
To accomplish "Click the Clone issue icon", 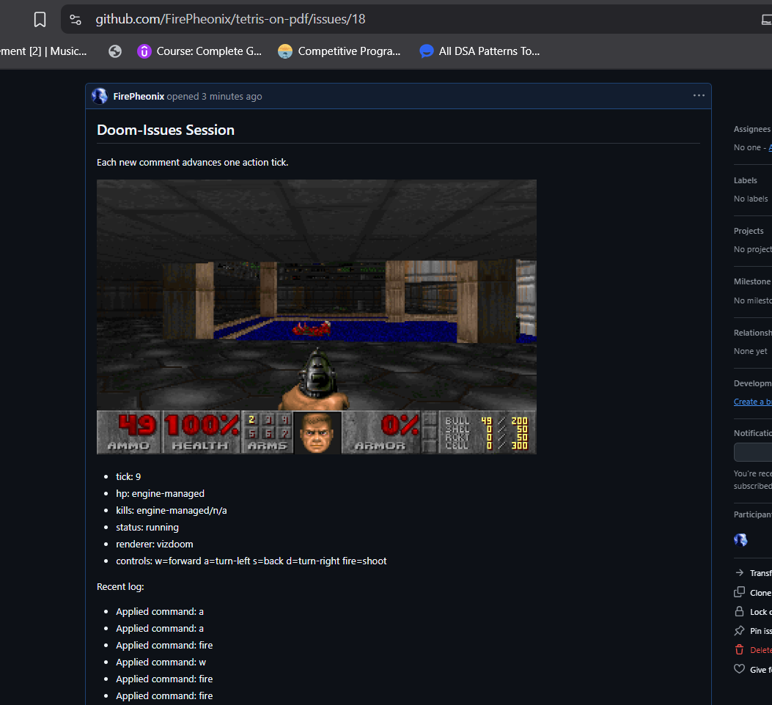I will [x=739, y=591].
